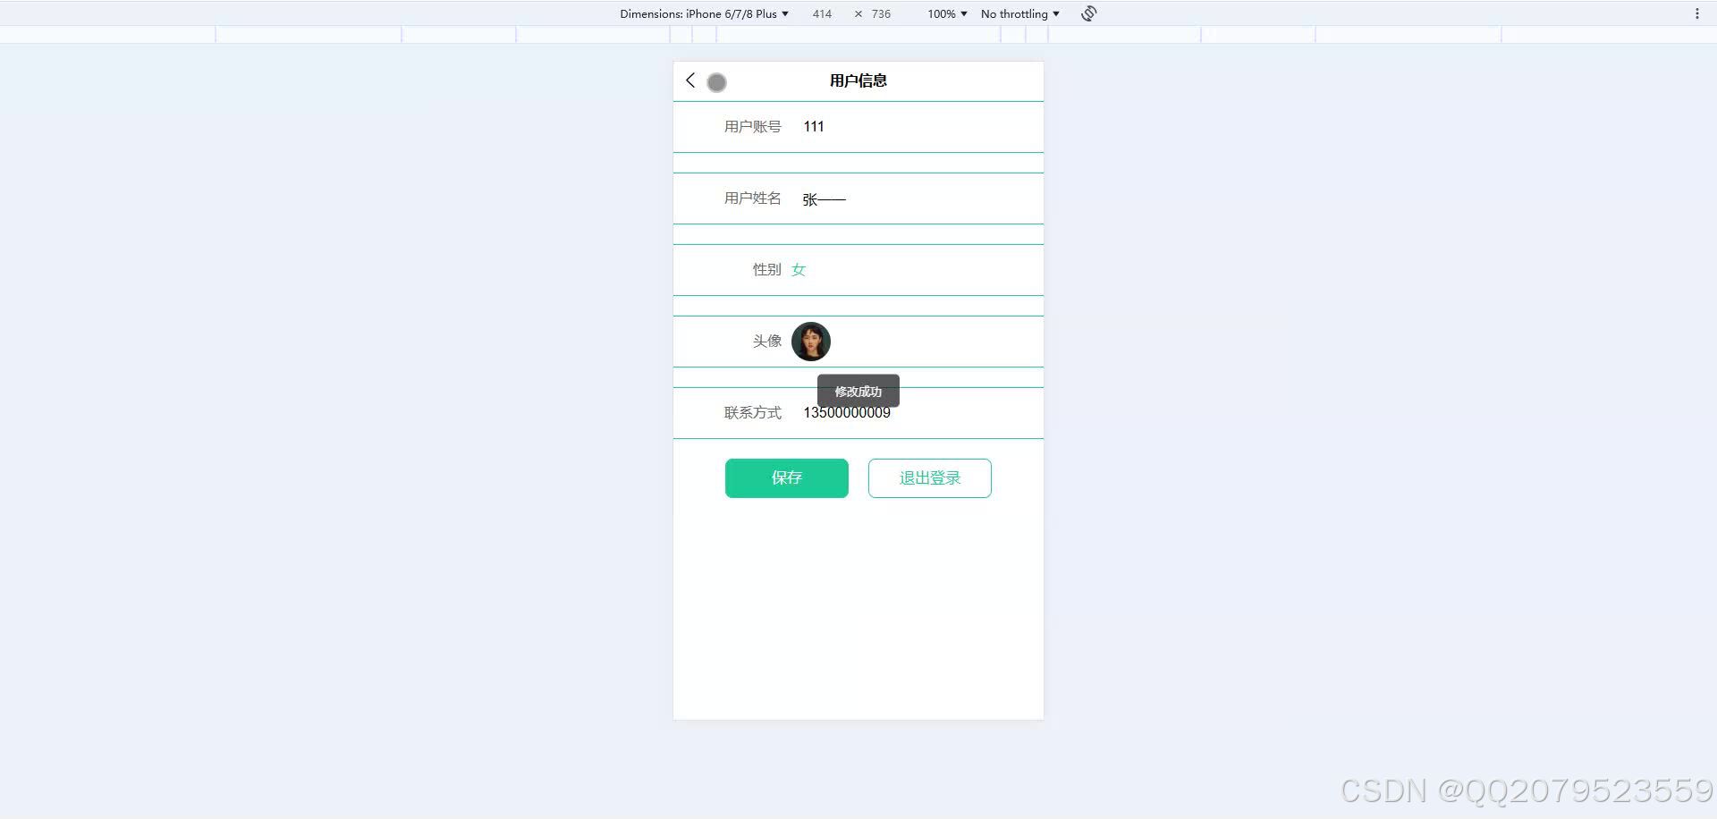Click the rotate device orientation icon
Screen dimensions: 1717x819
click(1087, 13)
